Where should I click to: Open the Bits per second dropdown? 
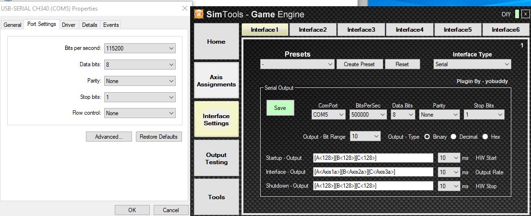point(140,48)
